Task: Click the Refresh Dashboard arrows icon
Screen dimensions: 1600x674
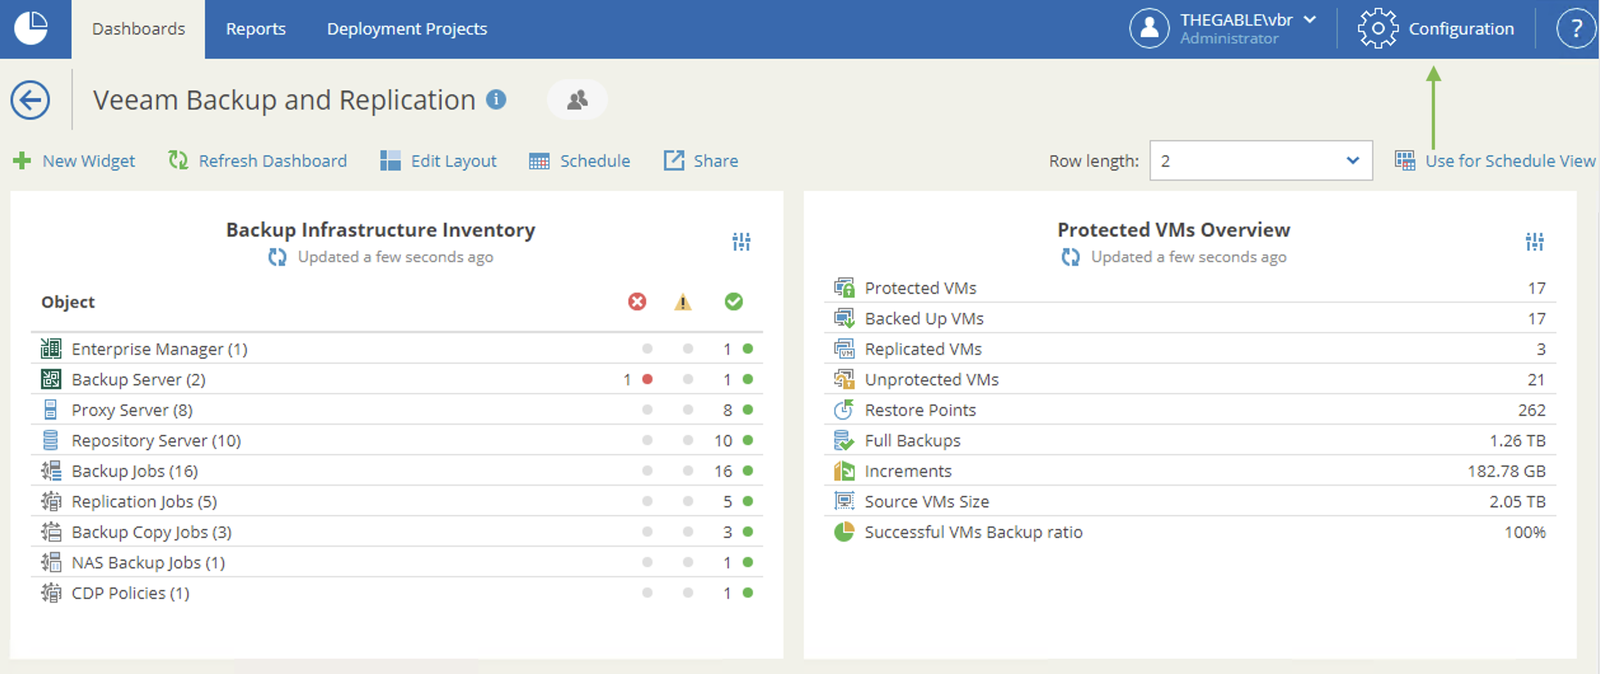Action: pos(178,160)
